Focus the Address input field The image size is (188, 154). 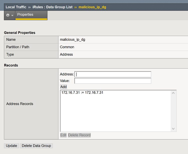113,74
